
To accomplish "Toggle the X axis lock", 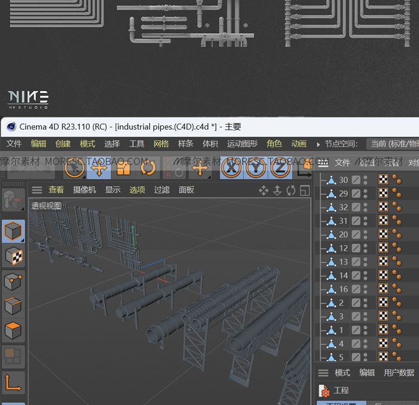I will 231,168.
